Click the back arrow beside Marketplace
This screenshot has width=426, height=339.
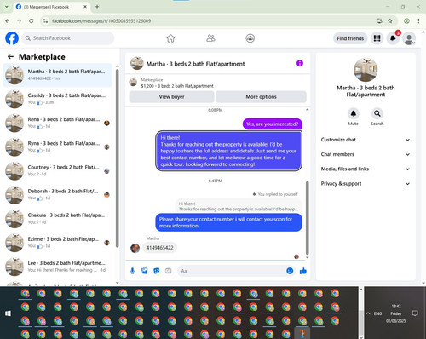tap(10, 56)
